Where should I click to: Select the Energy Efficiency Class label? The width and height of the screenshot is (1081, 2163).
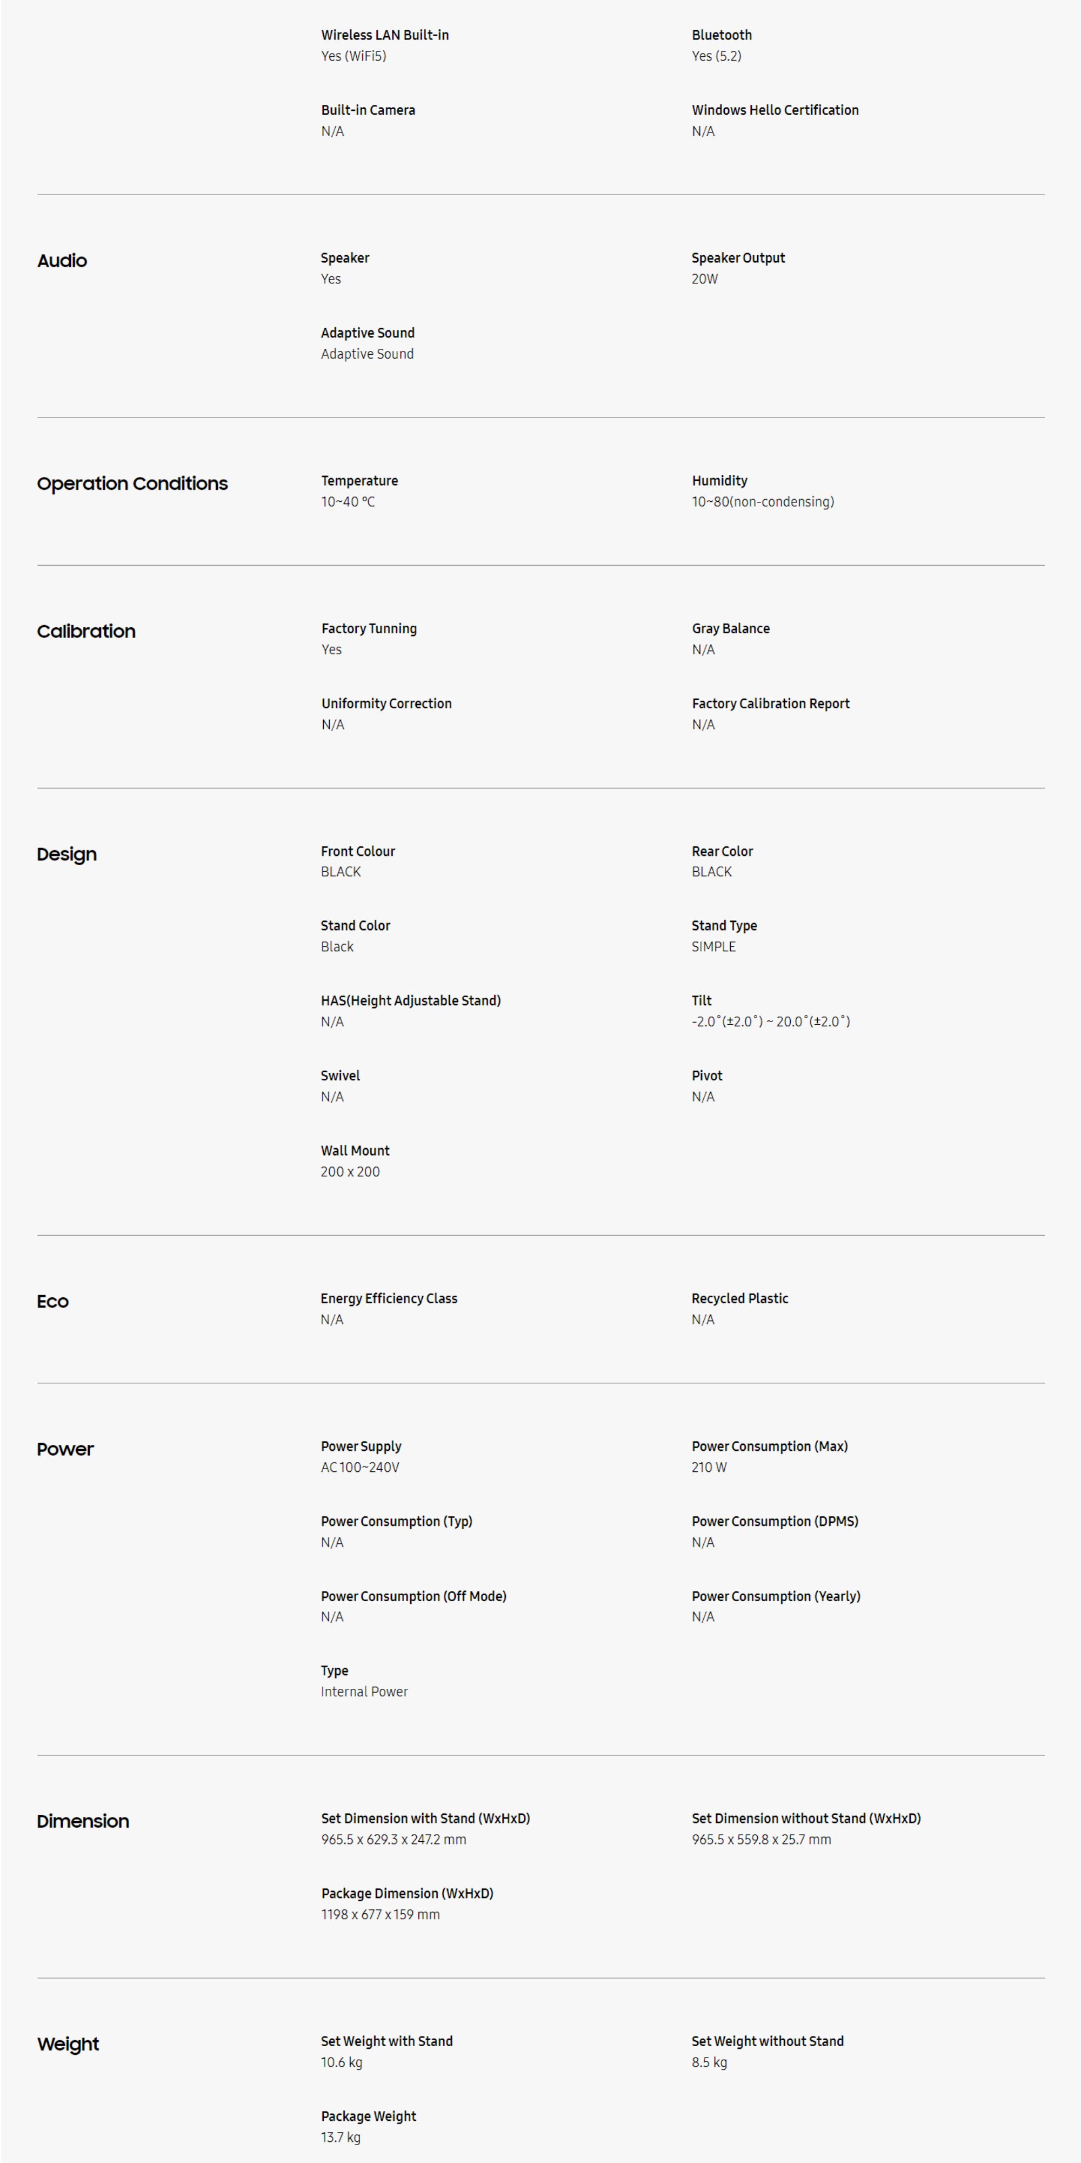(389, 1298)
